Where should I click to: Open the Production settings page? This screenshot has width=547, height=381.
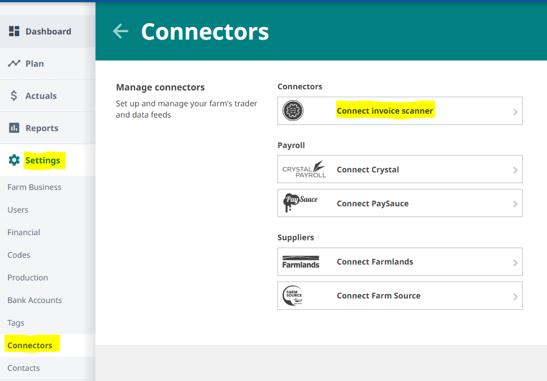pyautogui.click(x=28, y=278)
